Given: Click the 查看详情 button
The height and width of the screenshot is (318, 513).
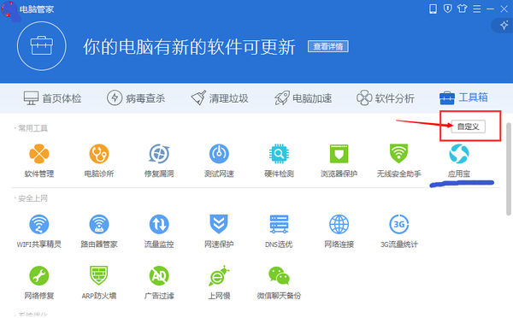Looking at the screenshot, I should pos(328,46).
